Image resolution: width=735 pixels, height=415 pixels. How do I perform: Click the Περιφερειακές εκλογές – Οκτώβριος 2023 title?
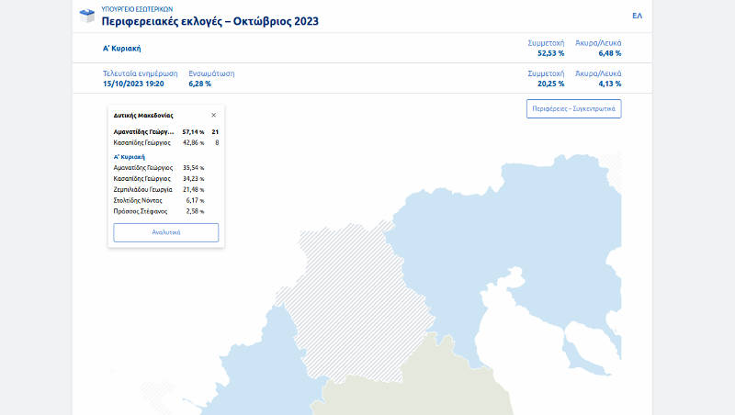click(x=210, y=21)
